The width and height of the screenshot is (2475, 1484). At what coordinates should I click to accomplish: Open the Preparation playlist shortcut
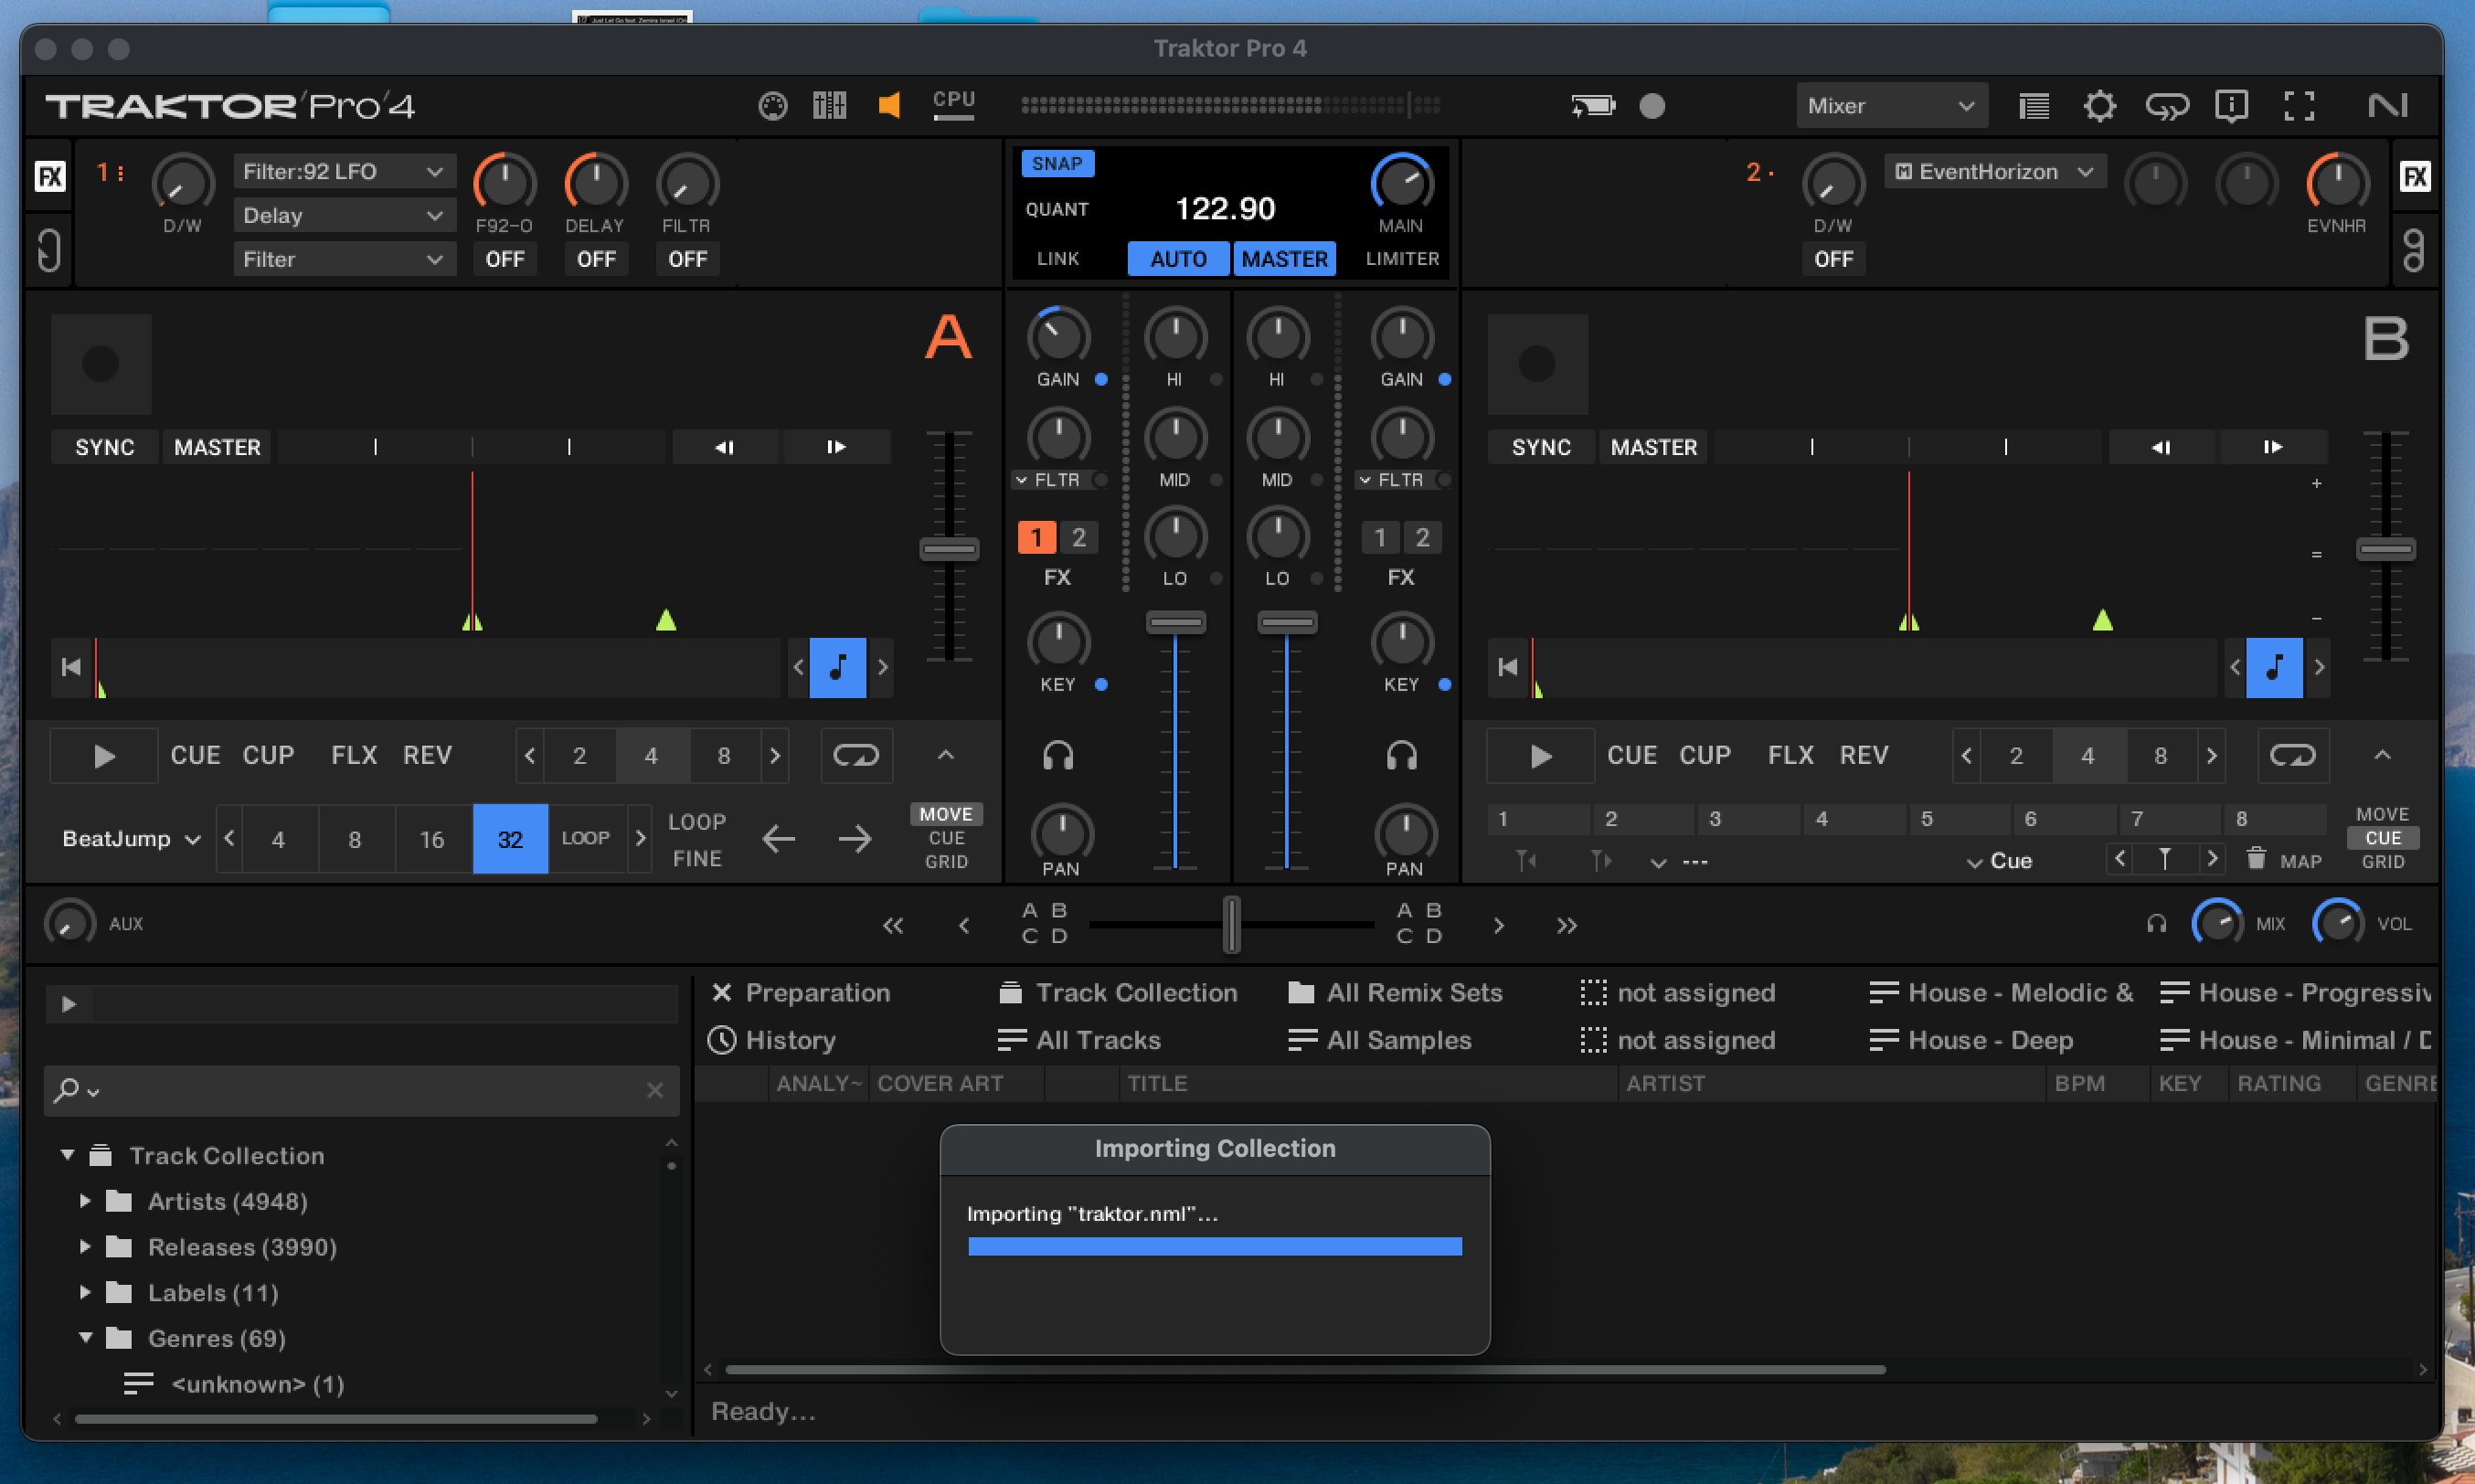coord(816,993)
